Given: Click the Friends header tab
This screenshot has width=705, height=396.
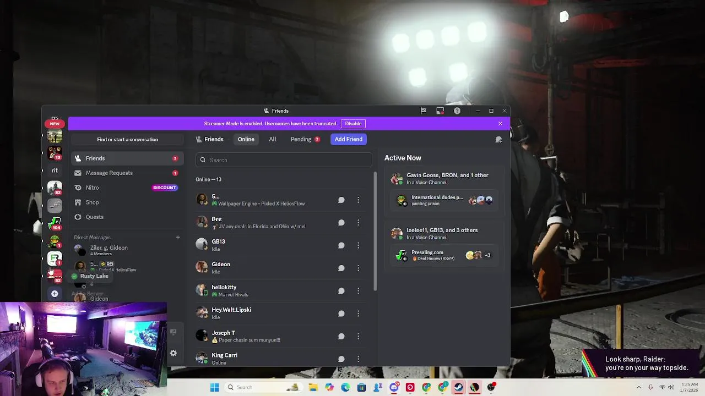Looking at the screenshot, I should pyautogui.click(x=209, y=139).
